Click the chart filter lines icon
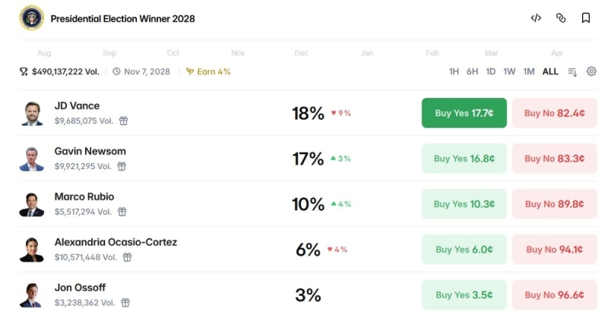Viewport: 608px width, 314px height. click(572, 71)
